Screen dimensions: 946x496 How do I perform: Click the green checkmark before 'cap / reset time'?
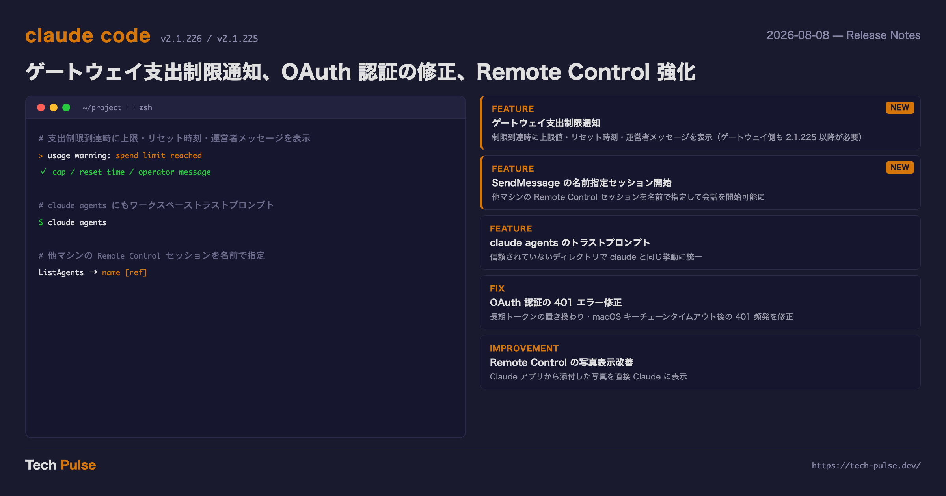(43, 172)
